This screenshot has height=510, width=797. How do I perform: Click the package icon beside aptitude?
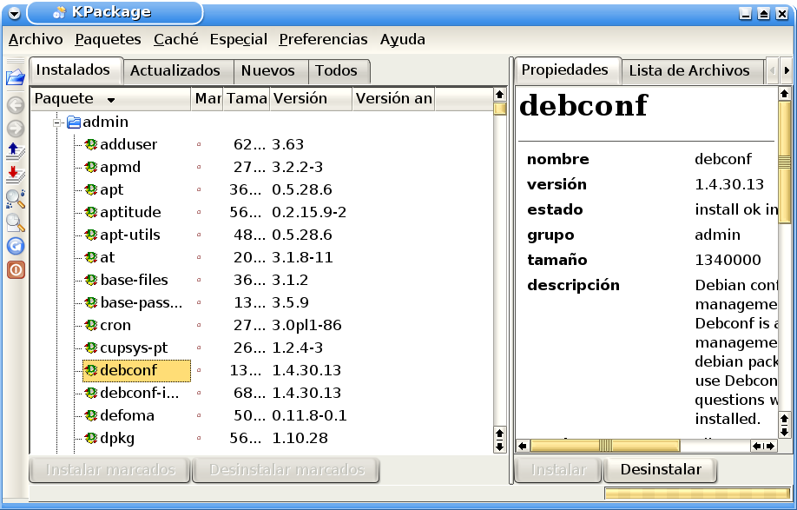[x=90, y=212]
